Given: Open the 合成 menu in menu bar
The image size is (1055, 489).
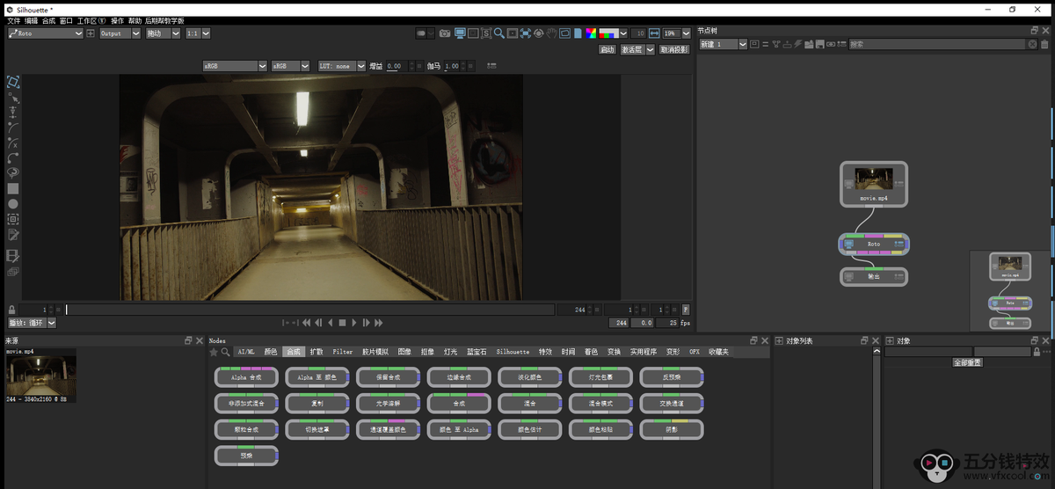Looking at the screenshot, I should click(x=48, y=20).
